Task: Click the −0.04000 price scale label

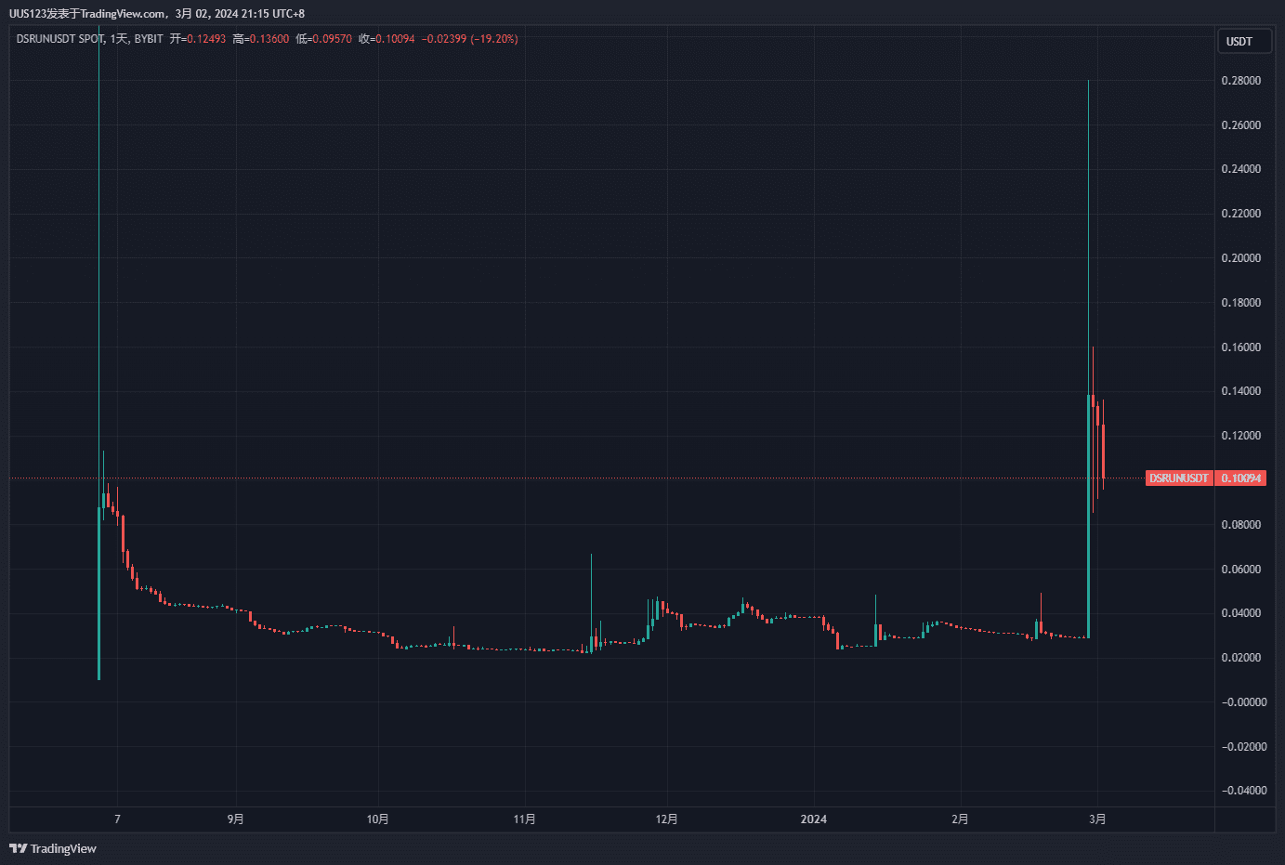Action: (x=1243, y=791)
